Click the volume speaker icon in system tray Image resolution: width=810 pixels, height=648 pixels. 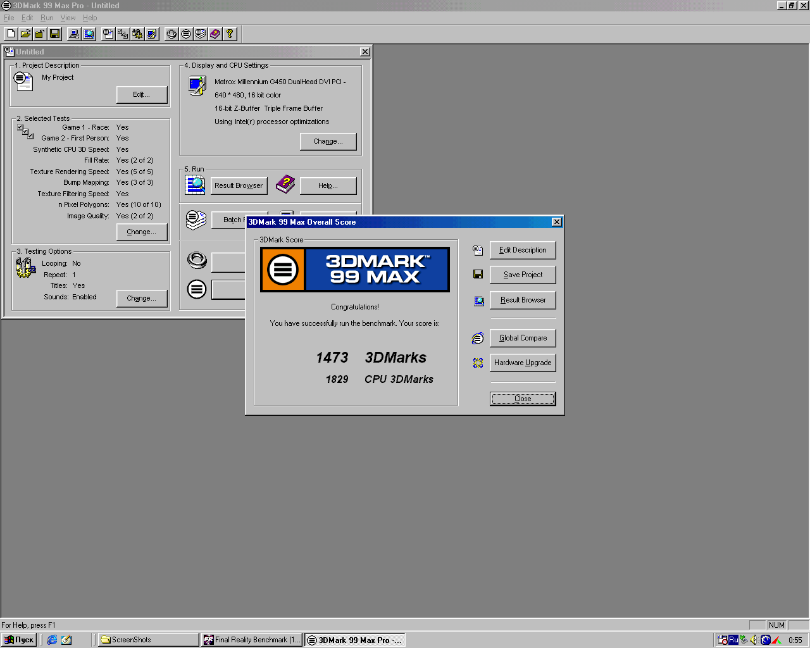point(753,640)
